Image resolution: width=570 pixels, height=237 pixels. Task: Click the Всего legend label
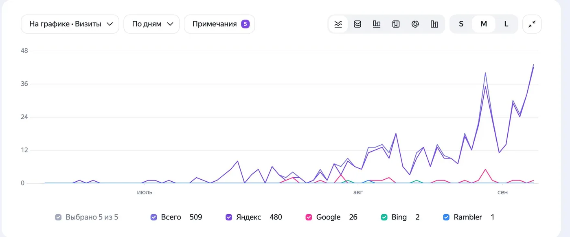171,217
